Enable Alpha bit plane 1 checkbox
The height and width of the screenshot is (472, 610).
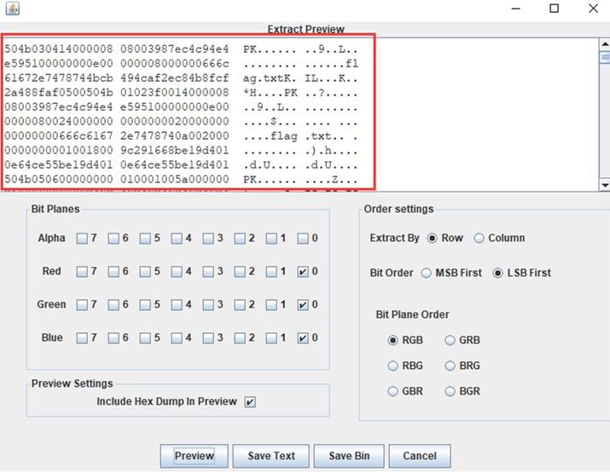[271, 239]
